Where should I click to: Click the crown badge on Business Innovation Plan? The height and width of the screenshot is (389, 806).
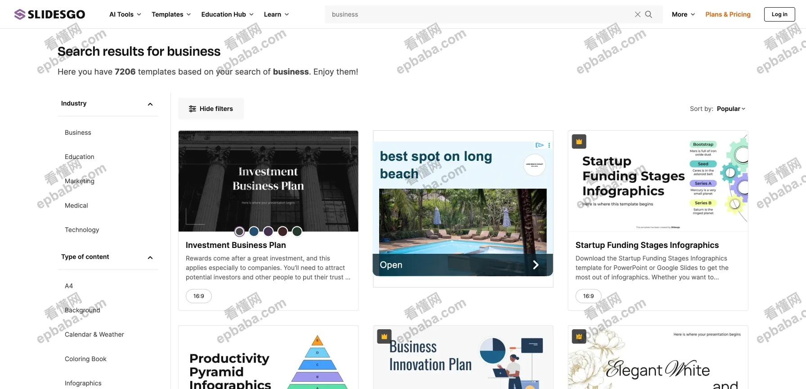click(x=384, y=336)
